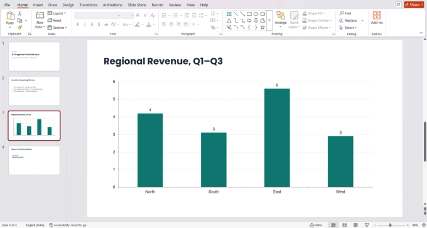Image resolution: width=427 pixels, height=228 pixels.
Task: Open the Layout dropdown
Action: pyautogui.click(x=57, y=13)
